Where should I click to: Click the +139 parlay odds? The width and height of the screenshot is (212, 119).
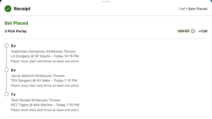click(x=203, y=31)
